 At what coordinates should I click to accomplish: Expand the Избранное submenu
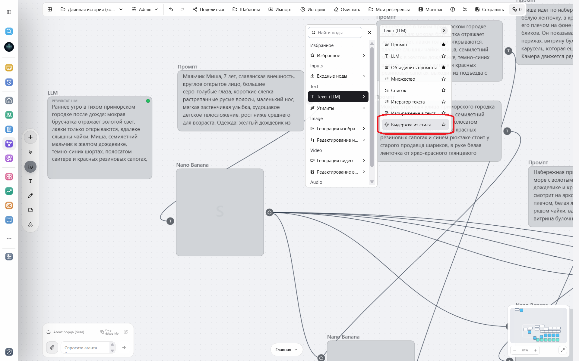[x=338, y=56]
